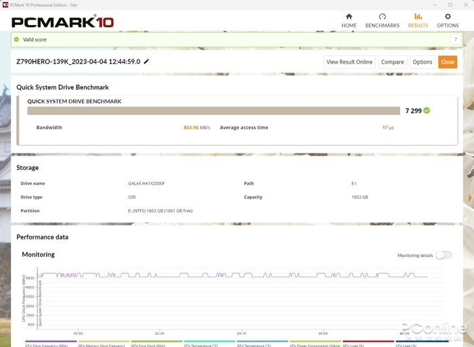This screenshot has width=474, height=347.
Task: Toggle GPU Load red legend swatch
Action: tap(368, 342)
